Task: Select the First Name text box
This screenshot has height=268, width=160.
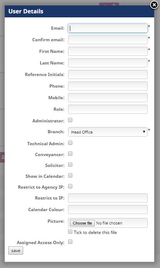Action: [x=108, y=51]
